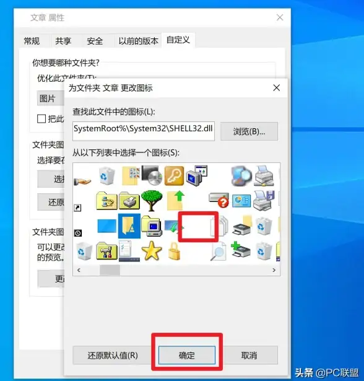Select the printer with floppy disk icon
Image resolution: width=364 pixels, height=381 pixels.
pos(264,201)
